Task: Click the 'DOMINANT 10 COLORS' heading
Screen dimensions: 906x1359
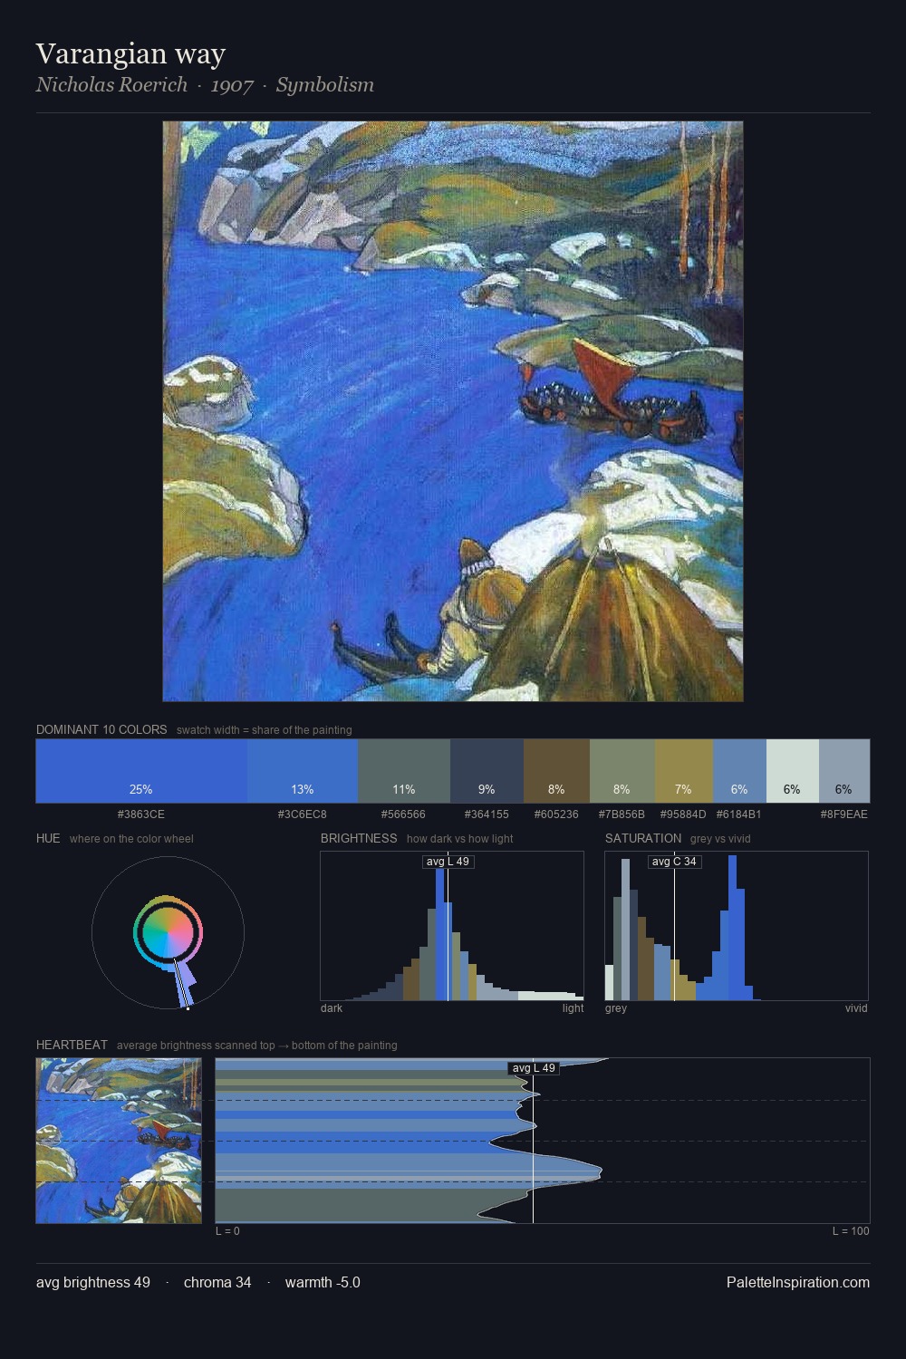Action: (x=101, y=729)
